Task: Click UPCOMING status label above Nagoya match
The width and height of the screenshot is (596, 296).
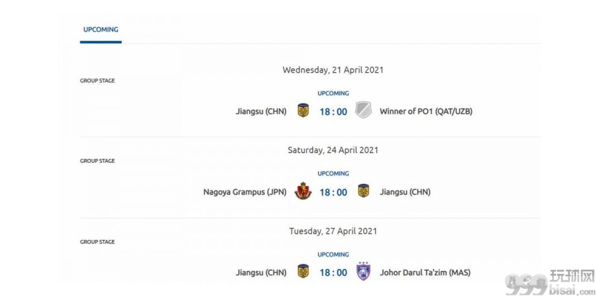Action: coord(333,174)
